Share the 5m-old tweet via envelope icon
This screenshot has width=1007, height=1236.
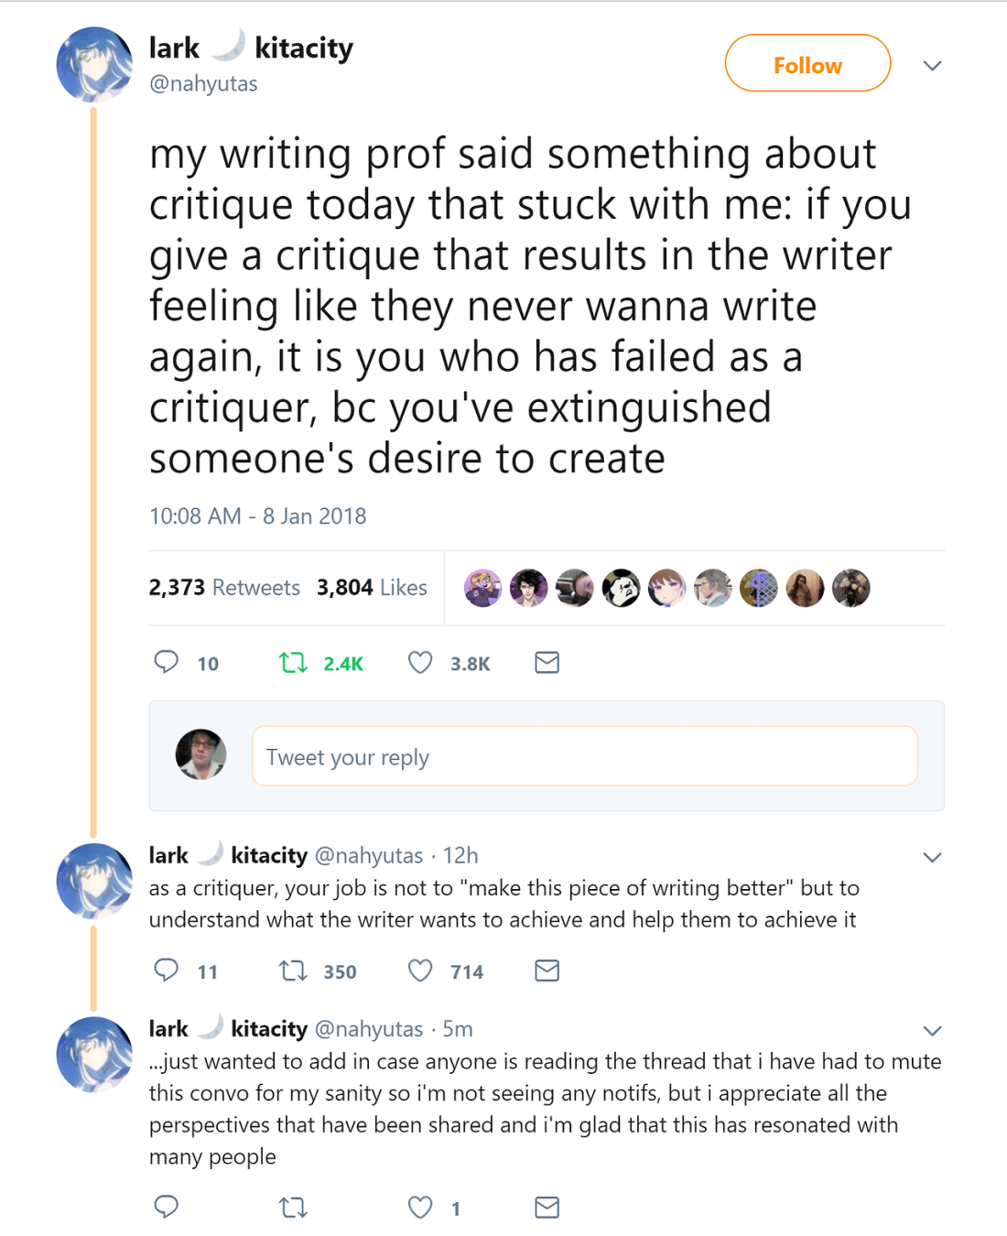pos(547,1207)
